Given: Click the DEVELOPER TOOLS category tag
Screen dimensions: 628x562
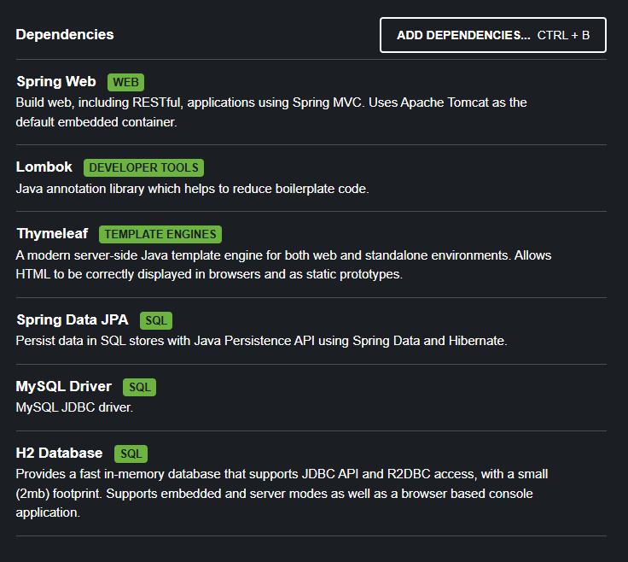Looking at the screenshot, I should 144,167.
